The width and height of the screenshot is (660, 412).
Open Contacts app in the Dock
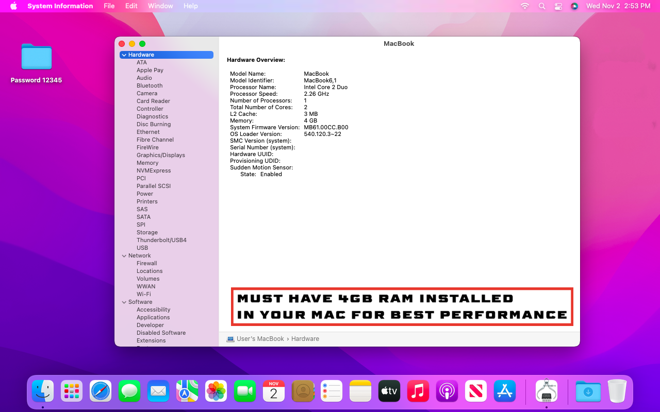point(303,391)
